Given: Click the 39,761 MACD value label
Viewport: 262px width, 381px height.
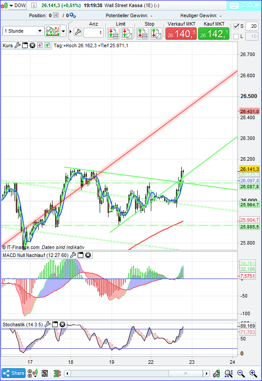Looking at the screenshot, I should [247, 263].
